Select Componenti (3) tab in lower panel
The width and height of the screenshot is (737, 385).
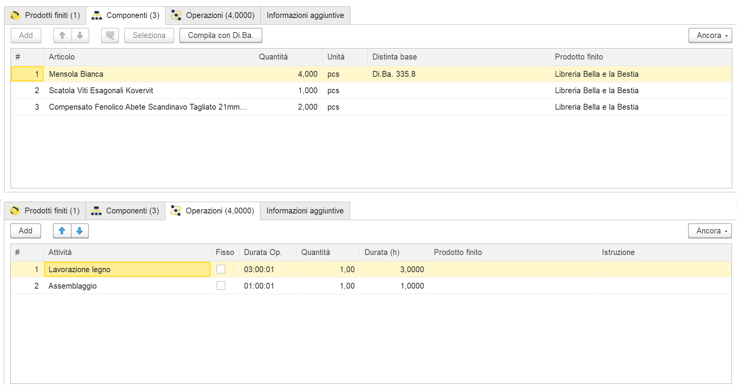pos(125,211)
